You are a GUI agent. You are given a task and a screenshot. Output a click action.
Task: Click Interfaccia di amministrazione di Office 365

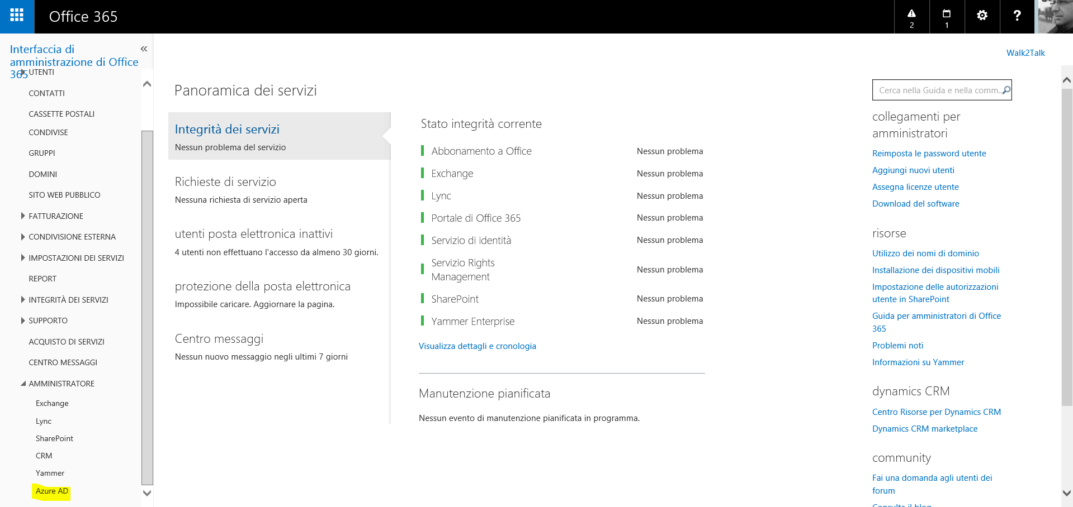pos(74,61)
